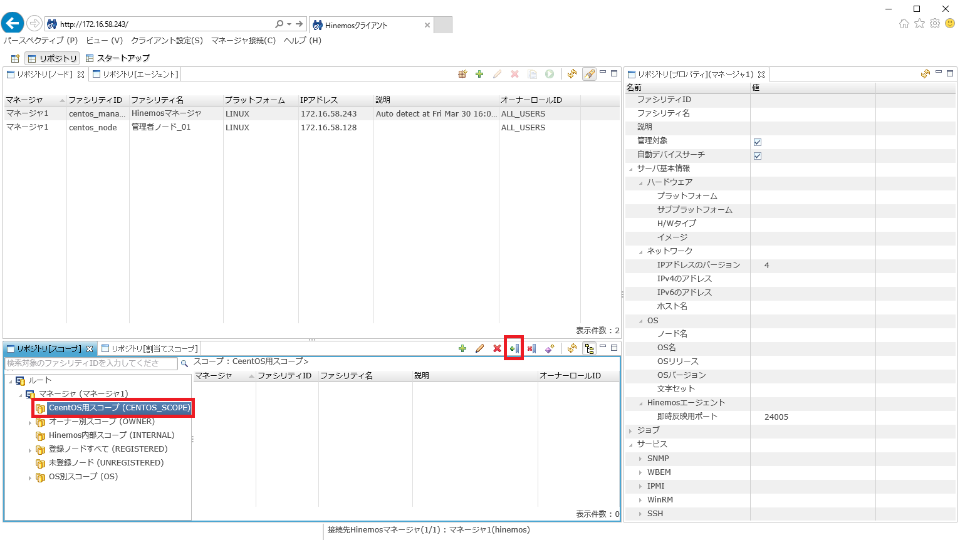This screenshot has width=960, height=540.
Task: Collapse the ネットワーク property group
Action: tap(640, 252)
